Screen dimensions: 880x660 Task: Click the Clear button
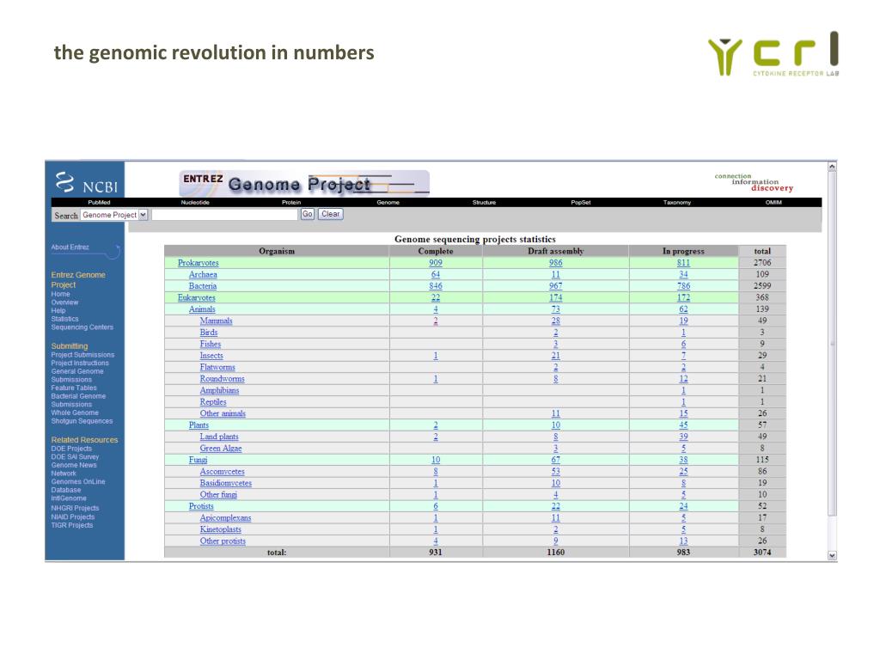coord(331,214)
